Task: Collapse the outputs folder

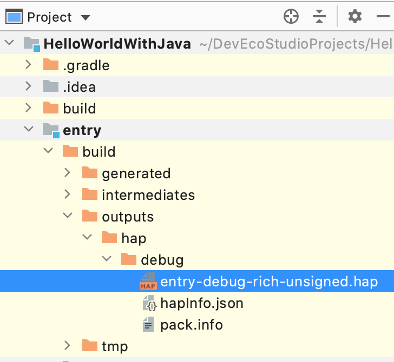Action: click(68, 215)
